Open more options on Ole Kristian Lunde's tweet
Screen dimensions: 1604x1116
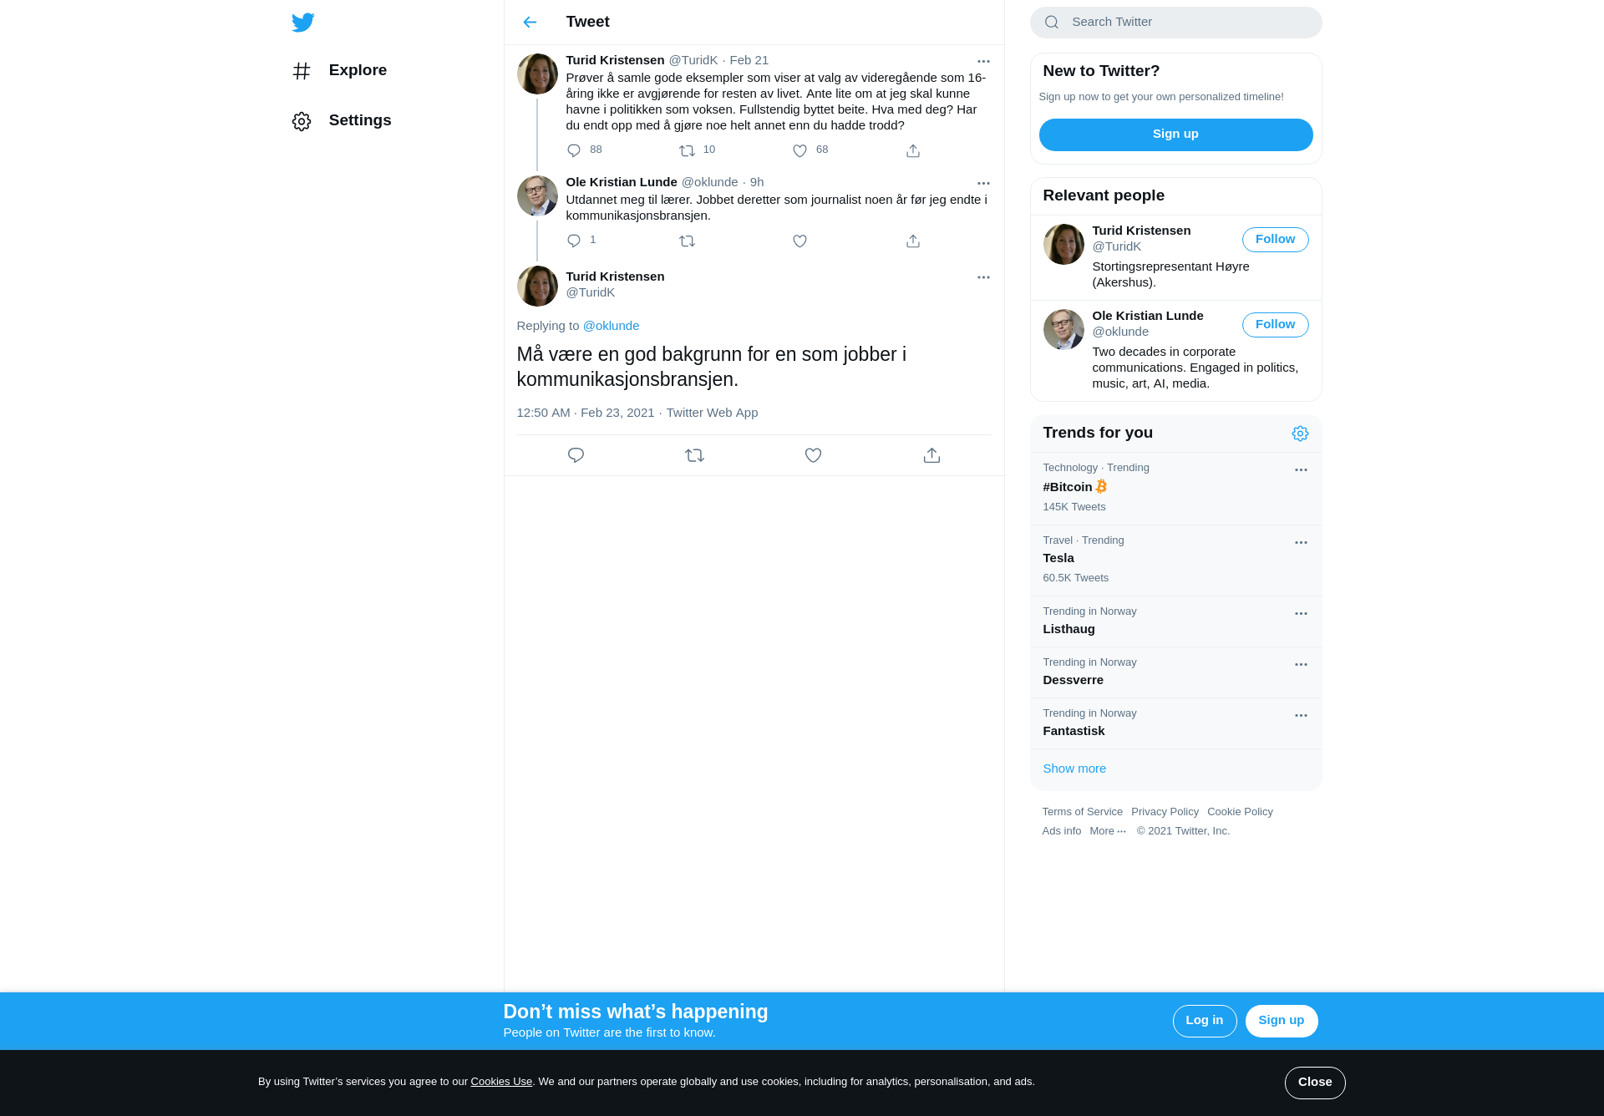(x=983, y=183)
